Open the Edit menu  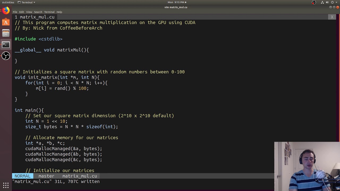click(22, 12)
